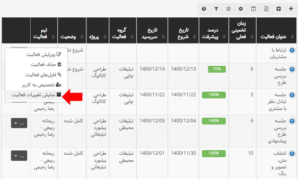Click the title جلسه تبادل نظر با مشتری
This screenshot has width=298, height=179.
pyautogui.click(x=277, y=101)
